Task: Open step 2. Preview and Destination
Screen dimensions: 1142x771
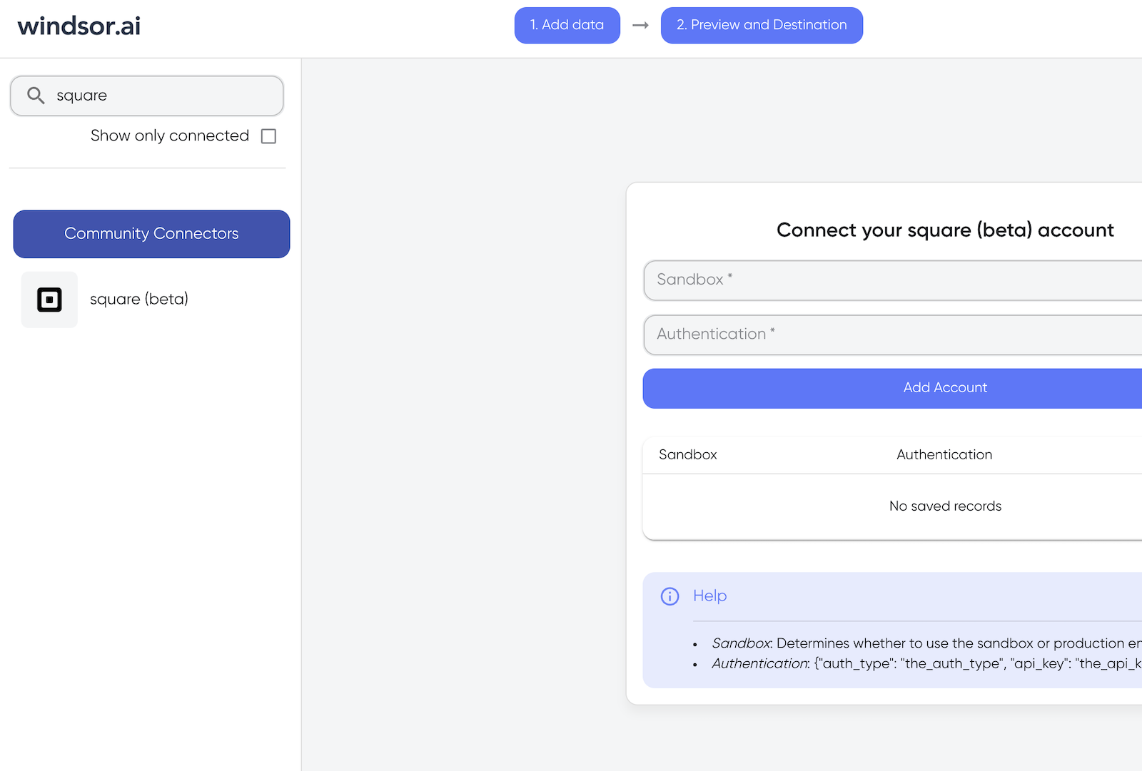Action: [762, 26]
